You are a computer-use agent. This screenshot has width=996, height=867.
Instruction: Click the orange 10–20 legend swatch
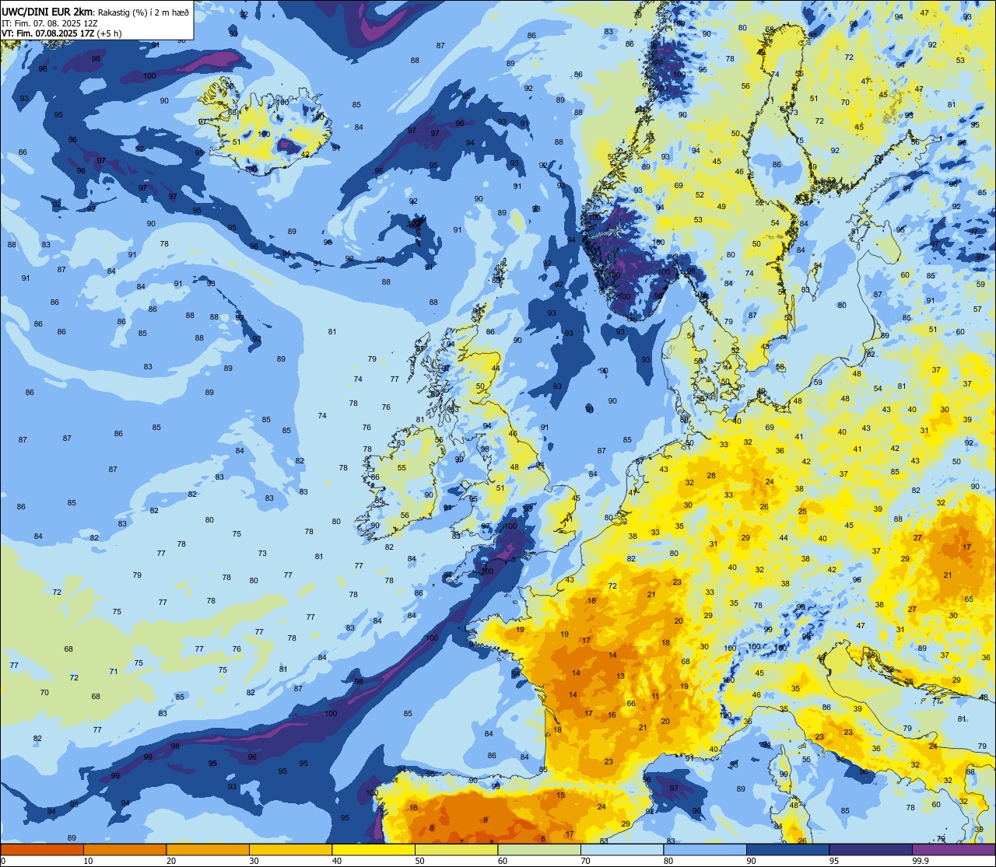click(124, 849)
